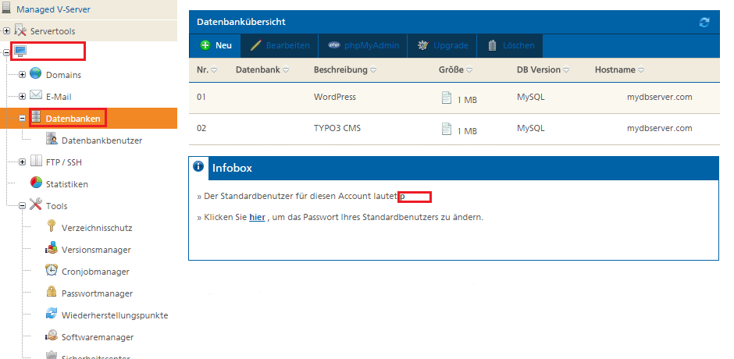Click the file size icon for WordPress row
734x359 pixels.
447,98
